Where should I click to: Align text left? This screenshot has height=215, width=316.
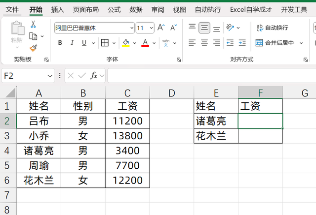click(x=192, y=43)
